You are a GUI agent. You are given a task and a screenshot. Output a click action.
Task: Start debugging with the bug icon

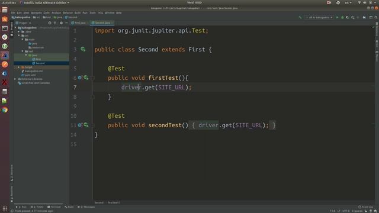[x=342, y=17]
